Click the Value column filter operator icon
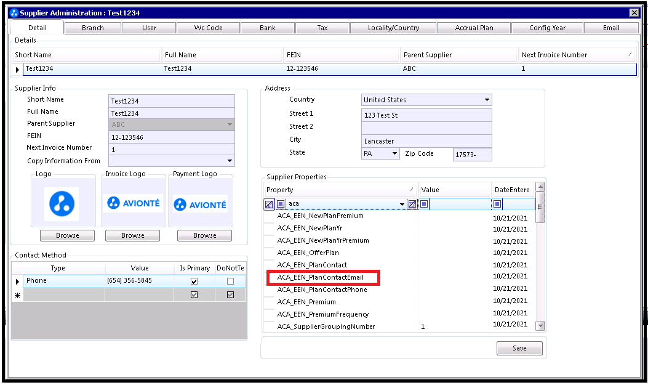648x385 pixels. coord(424,204)
